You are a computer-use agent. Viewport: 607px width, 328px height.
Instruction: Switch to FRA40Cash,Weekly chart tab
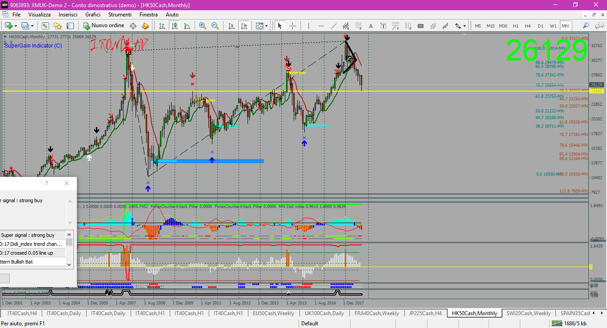pyautogui.click(x=377, y=313)
